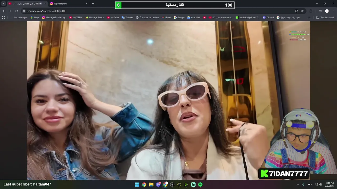Open the Maps bookmark
The image size is (337, 189).
coord(35,18)
